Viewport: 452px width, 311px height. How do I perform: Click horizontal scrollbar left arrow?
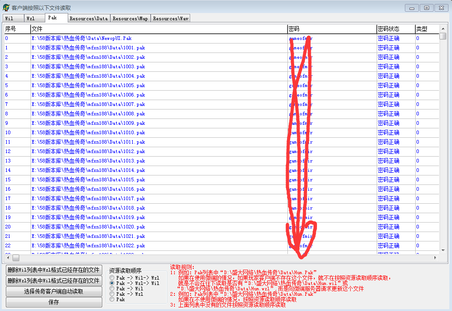[x=8, y=258]
